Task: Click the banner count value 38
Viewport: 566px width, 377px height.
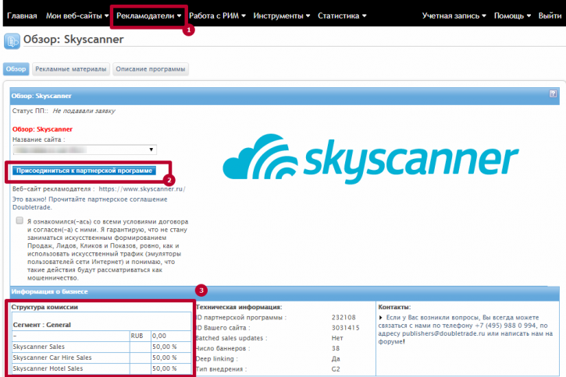Action: point(336,348)
